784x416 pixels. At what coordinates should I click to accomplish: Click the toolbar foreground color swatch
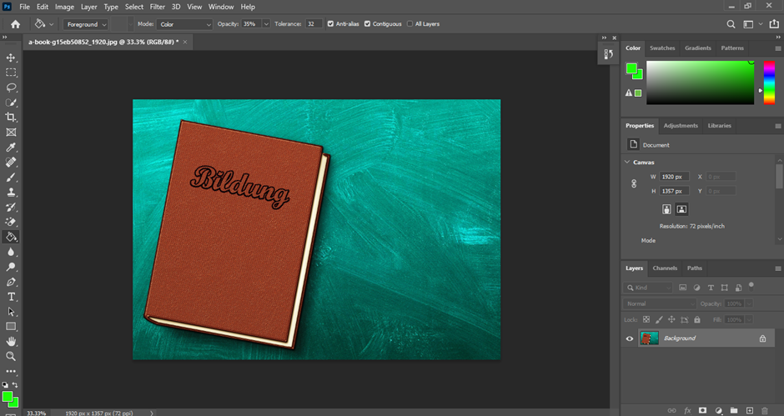7,397
